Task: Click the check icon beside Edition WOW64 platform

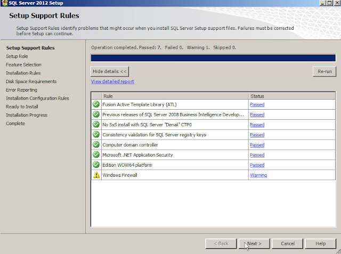Action: 96,165
